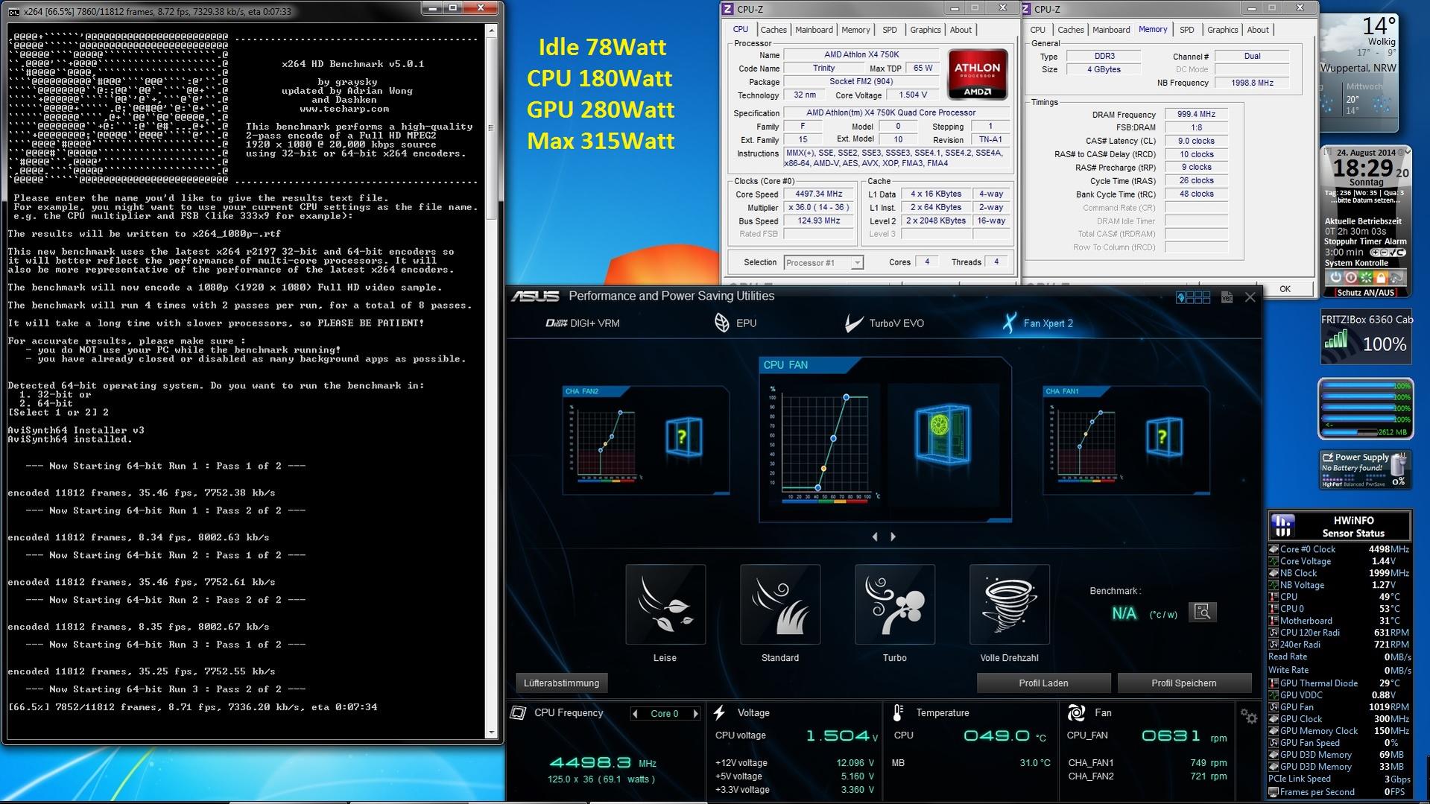This screenshot has width=1430, height=804.
Task: Show previous fan with left arrow
Action: [875, 536]
